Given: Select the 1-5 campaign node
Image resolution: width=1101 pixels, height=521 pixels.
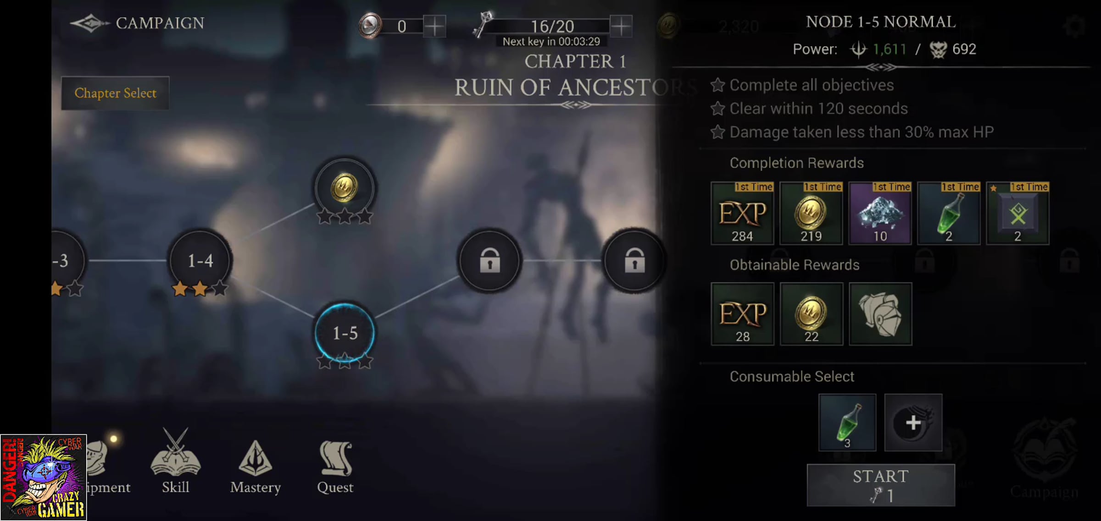Looking at the screenshot, I should coord(345,333).
